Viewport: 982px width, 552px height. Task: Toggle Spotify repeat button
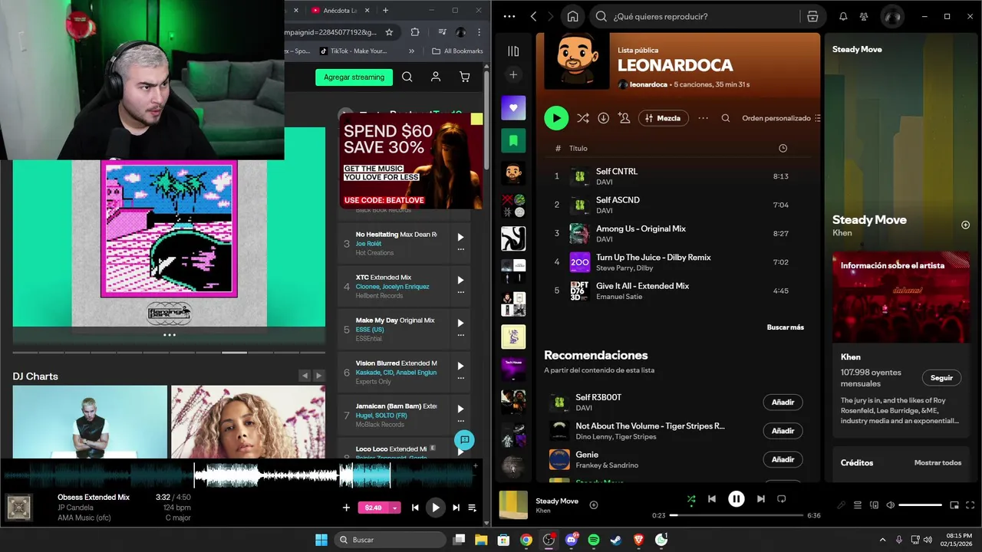tap(781, 499)
